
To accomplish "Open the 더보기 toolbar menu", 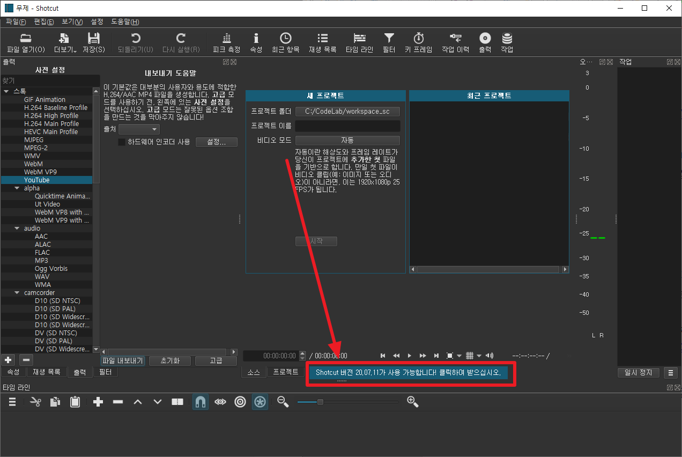I will click(65, 42).
